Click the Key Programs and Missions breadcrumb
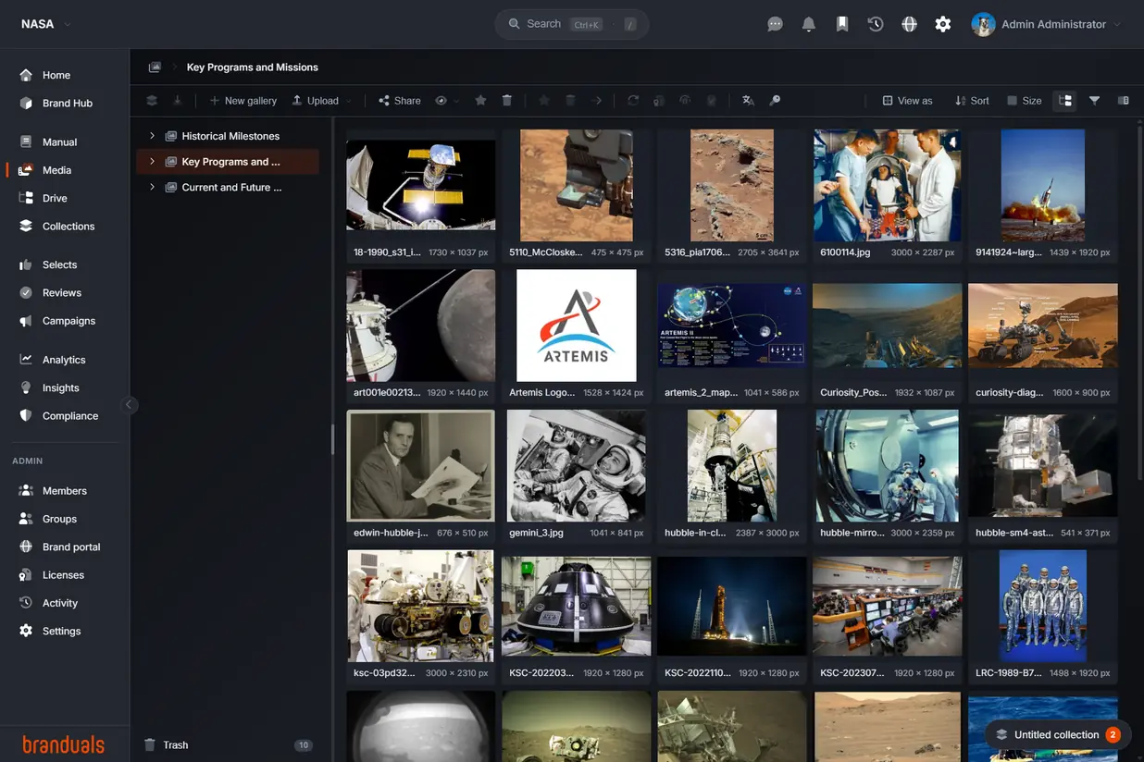This screenshot has height=762, width=1144. 252,68
